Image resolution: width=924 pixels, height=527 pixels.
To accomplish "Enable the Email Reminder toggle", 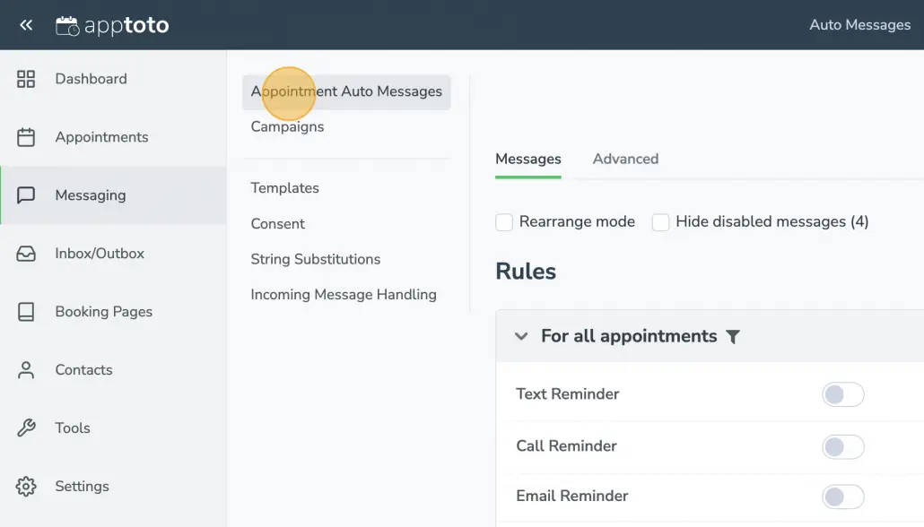I will 842,496.
